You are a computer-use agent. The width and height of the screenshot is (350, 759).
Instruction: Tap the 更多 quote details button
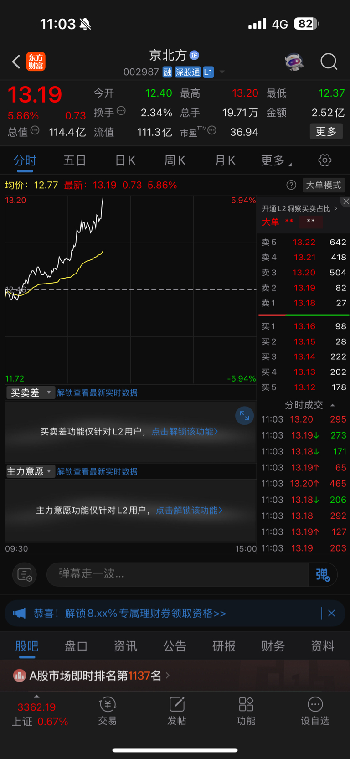pos(326,132)
